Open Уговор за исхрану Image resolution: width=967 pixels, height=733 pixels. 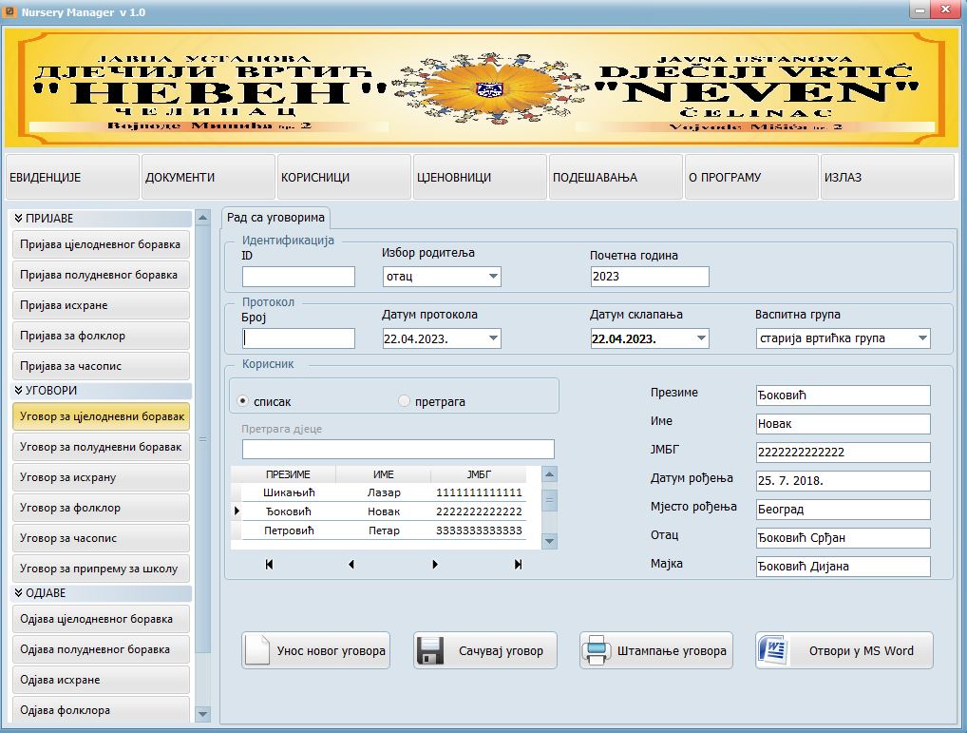pos(101,477)
